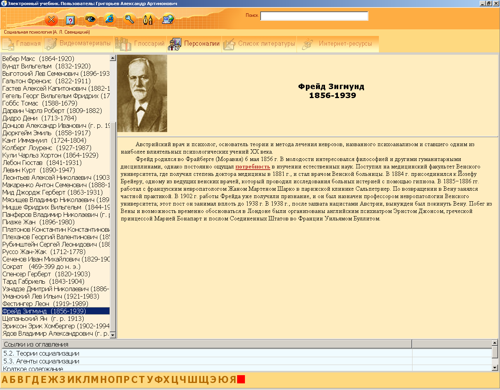Click the eye view icon in toolbar
The height and width of the screenshot is (390, 500).
tap(90, 19)
